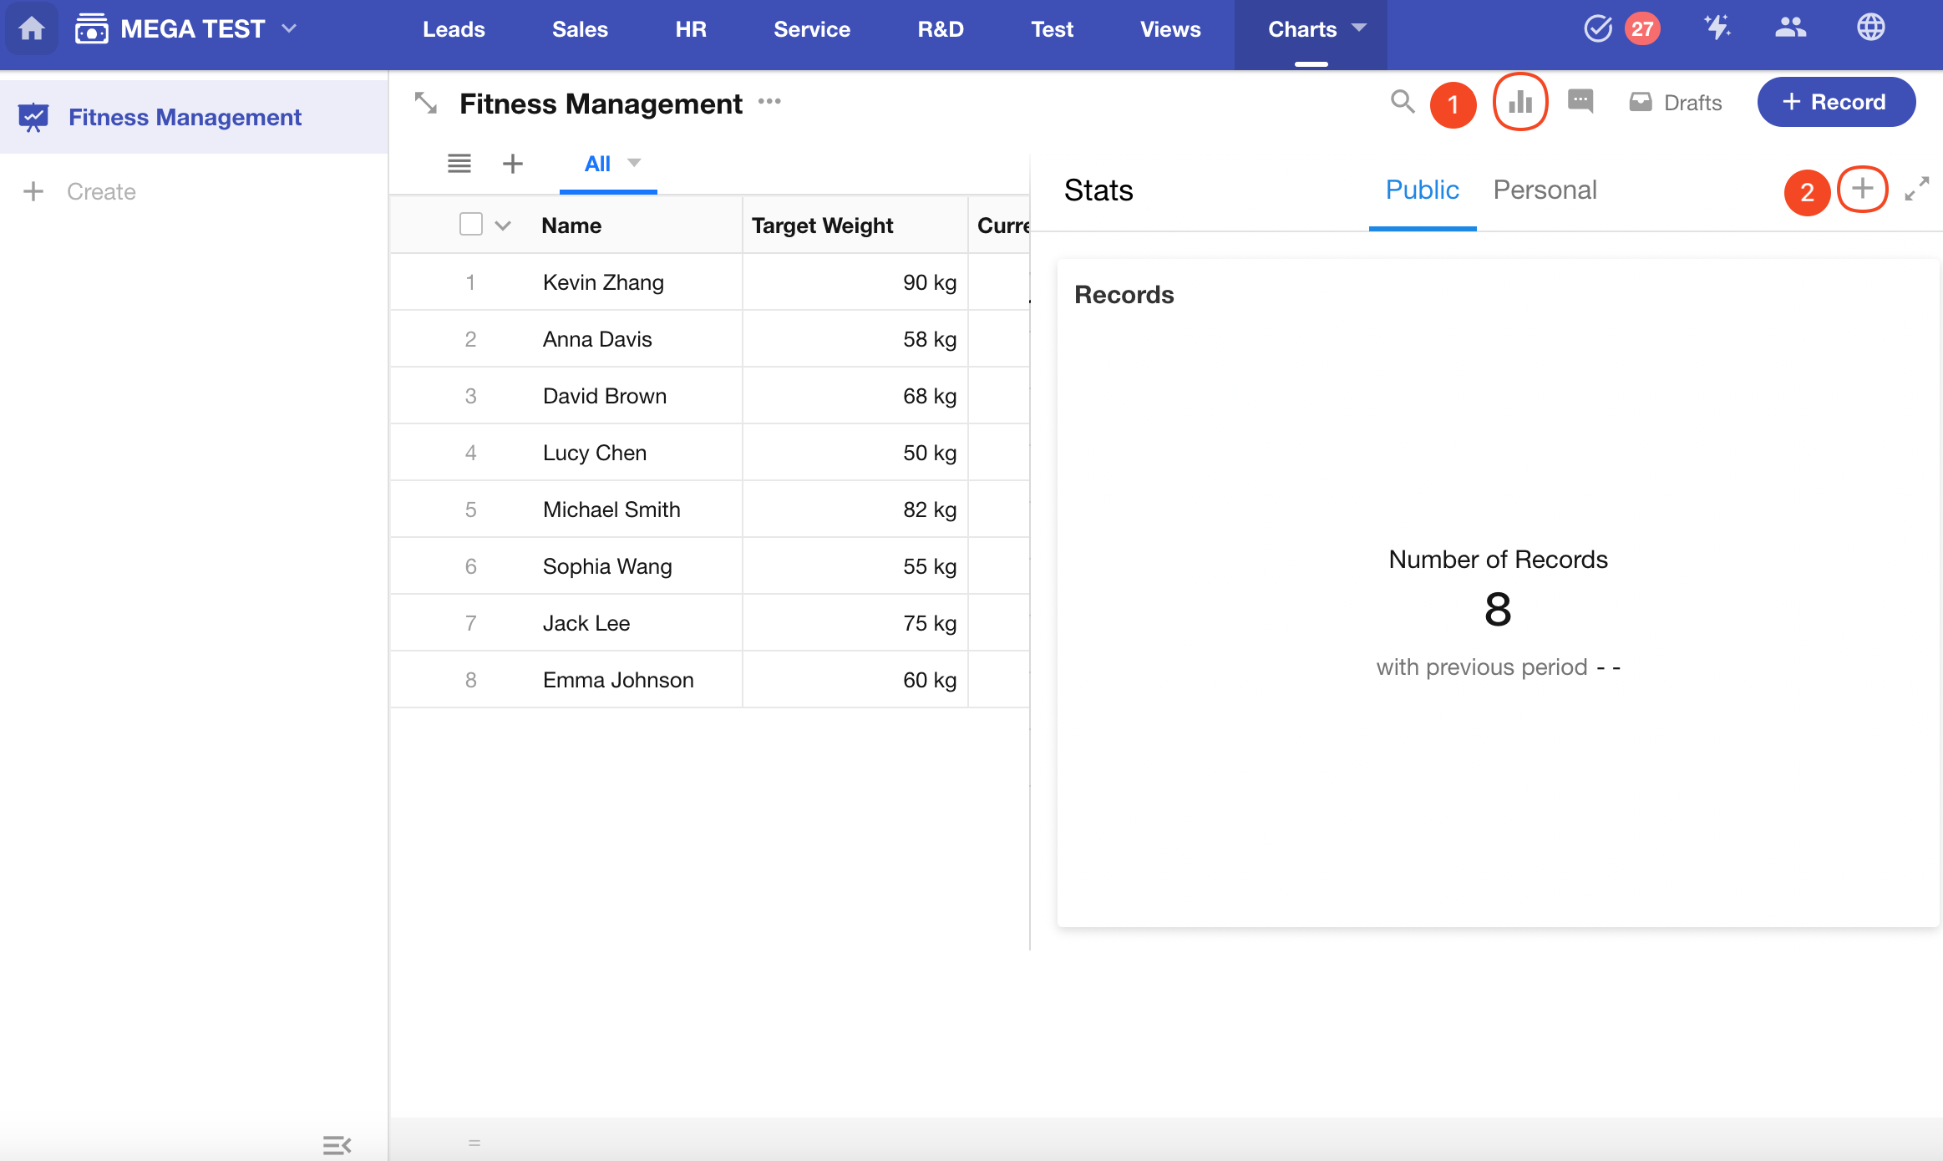Screen dimensions: 1943x1161
Task: Click the search magnifier icon
Action: point(1402,102)
